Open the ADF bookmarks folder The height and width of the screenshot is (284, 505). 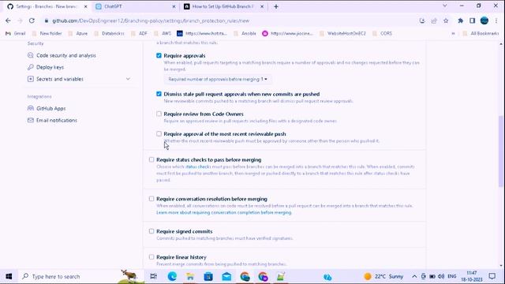pyautogui.click(x=139, y=33)
